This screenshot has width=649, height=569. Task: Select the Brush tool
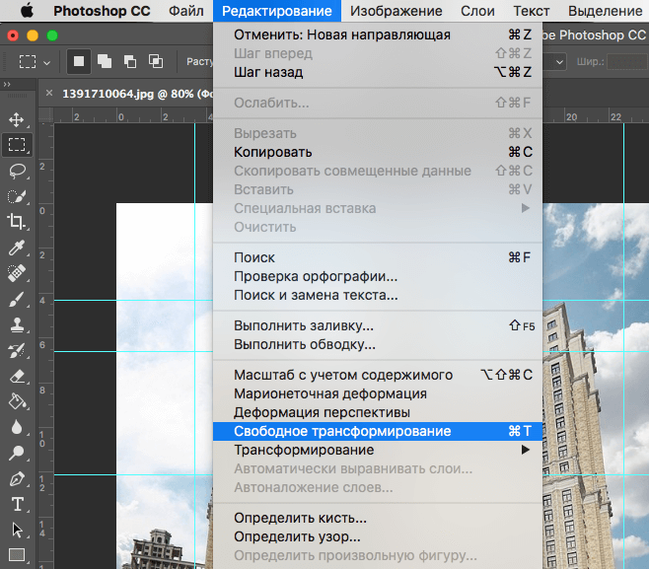[17, 299]
